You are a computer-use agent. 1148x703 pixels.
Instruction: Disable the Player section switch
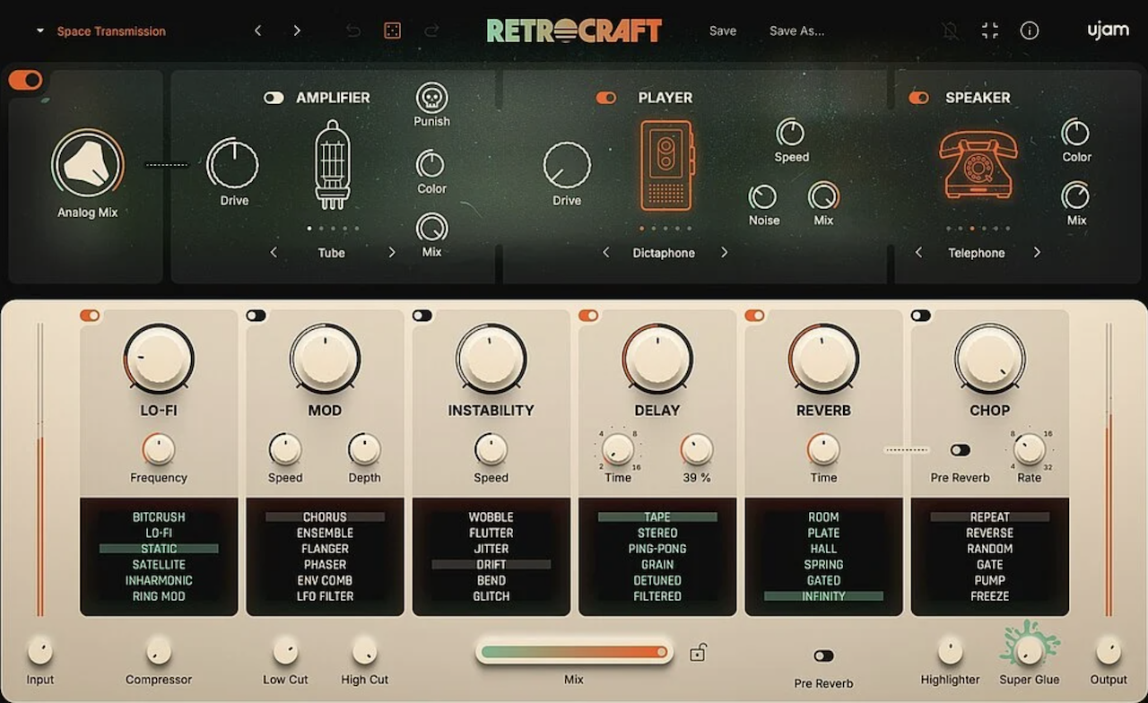point(606,98)
